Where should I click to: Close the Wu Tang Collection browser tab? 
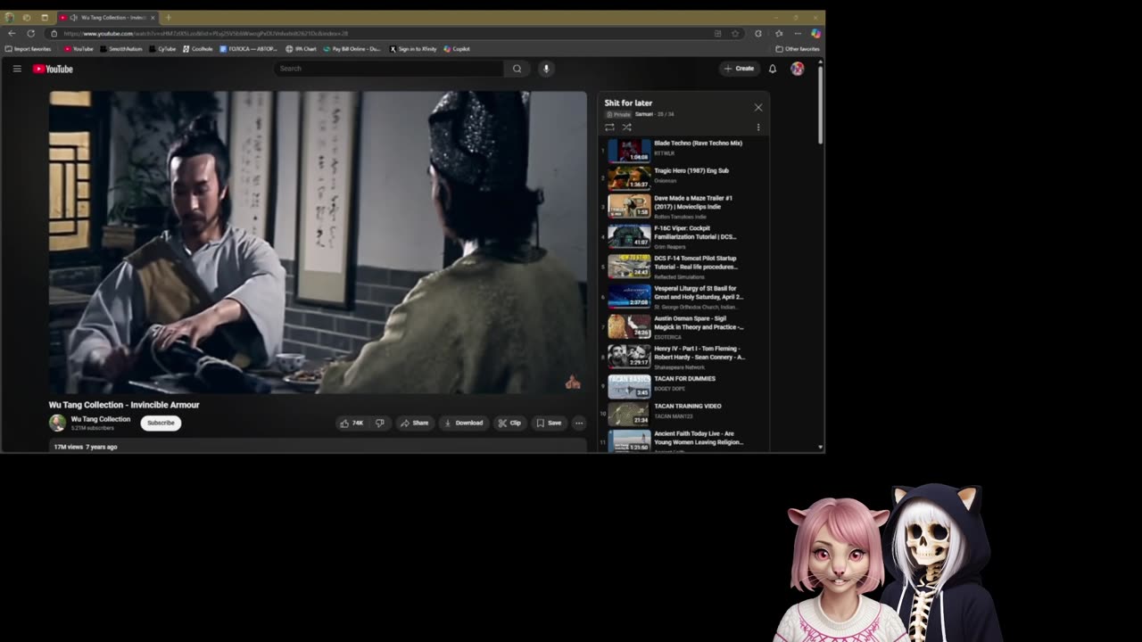(x=153, y=17)
